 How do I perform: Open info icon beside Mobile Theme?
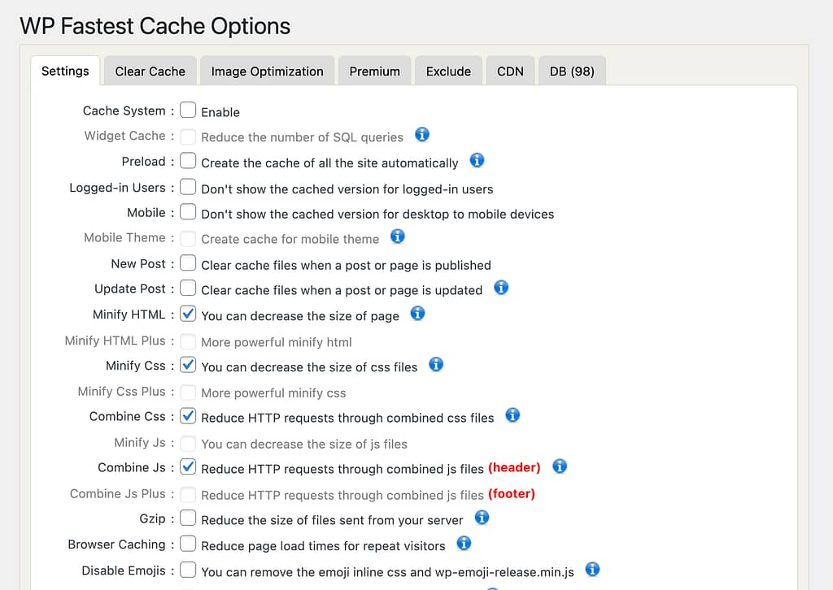tap(397, 236)
